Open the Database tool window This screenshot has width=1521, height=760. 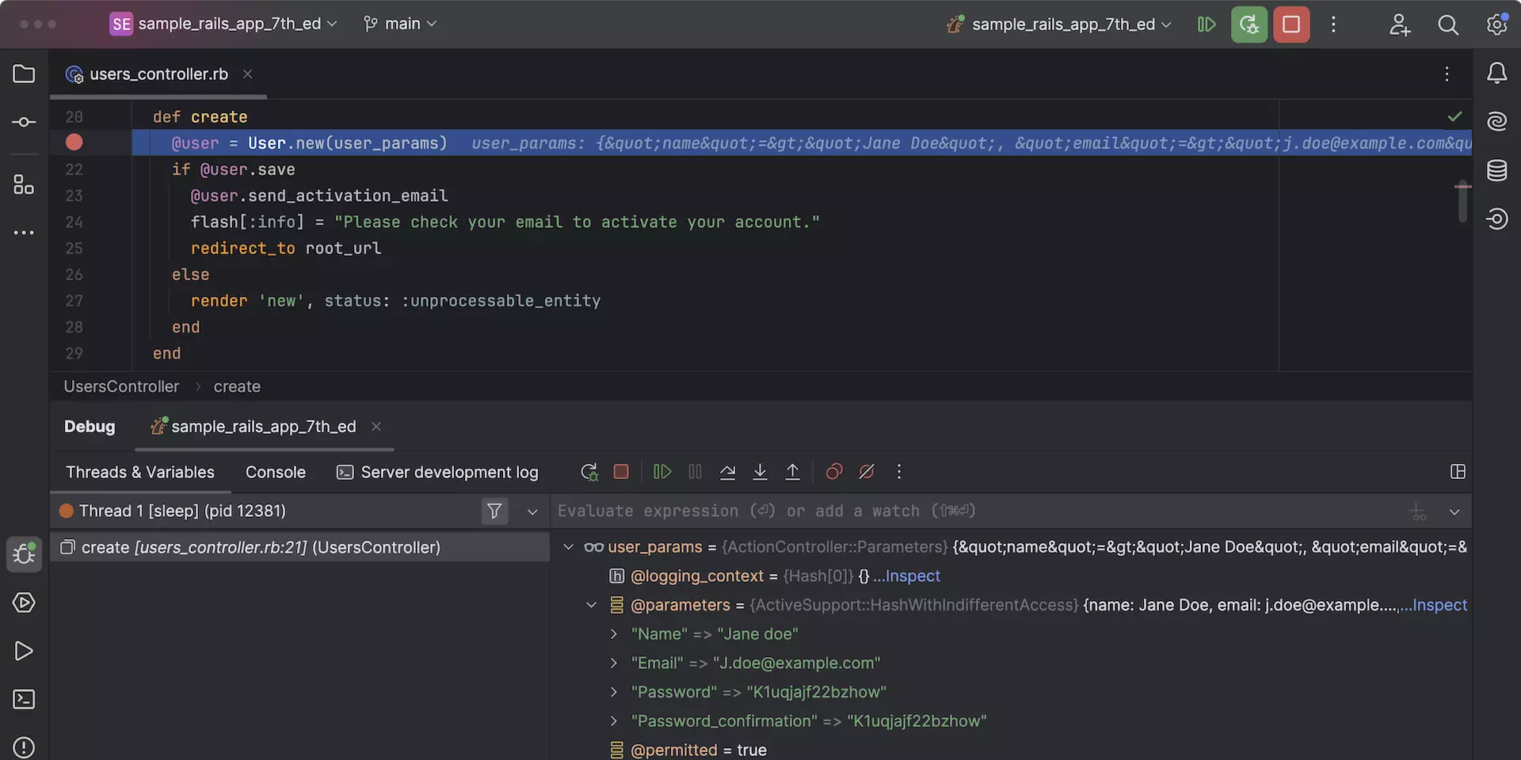point(1496,170)
